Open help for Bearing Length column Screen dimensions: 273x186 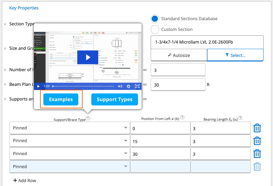coord(240,118)
